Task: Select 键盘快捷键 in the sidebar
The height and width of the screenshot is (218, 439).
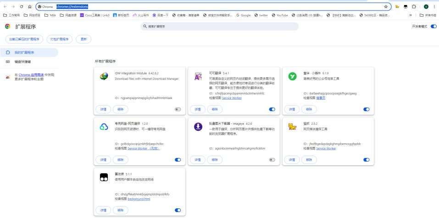Action: 29,61
